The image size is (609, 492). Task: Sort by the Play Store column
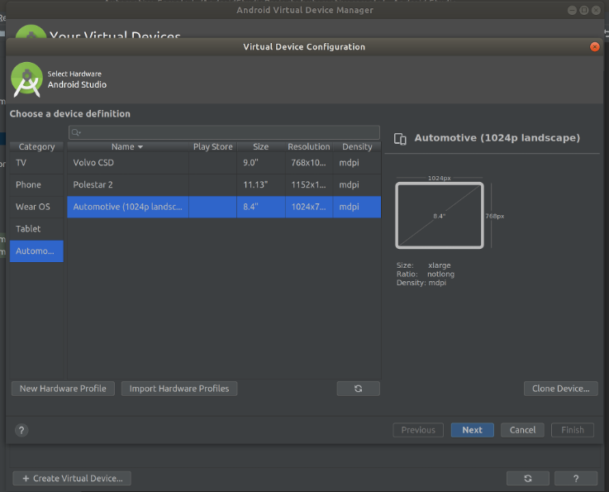pos(213,147)
